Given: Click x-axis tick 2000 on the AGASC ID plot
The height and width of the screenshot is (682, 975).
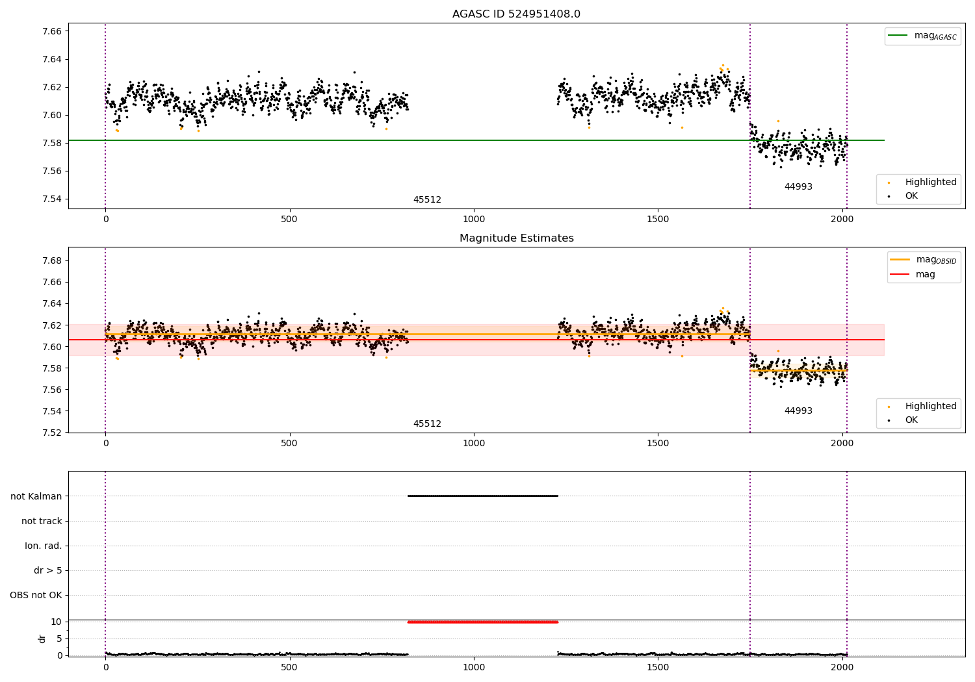Looking at the screenshot, I should pyautogui.click(x=842, y=220).
